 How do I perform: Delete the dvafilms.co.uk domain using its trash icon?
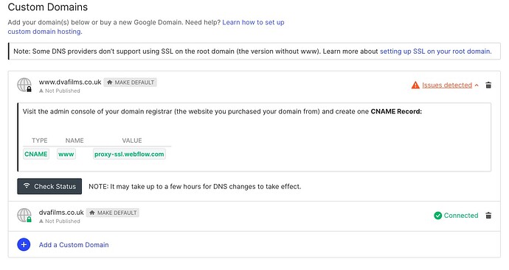488,216
